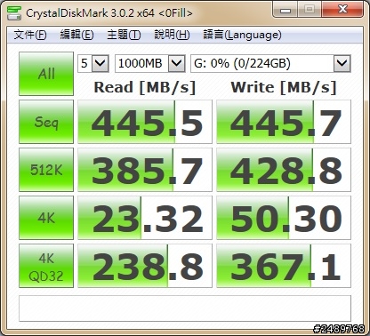The image size is (370, 336).
Task: Click the disabled maximize window button
Action: pyautogui.click(x=310, y=10)
